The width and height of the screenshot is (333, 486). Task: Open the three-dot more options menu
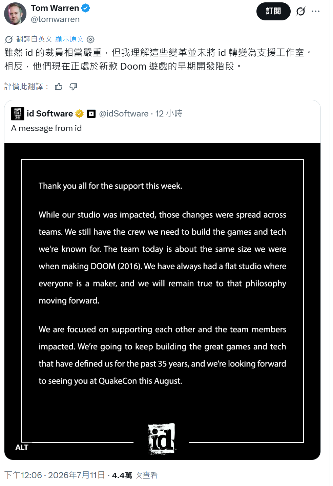pos(315,12)
